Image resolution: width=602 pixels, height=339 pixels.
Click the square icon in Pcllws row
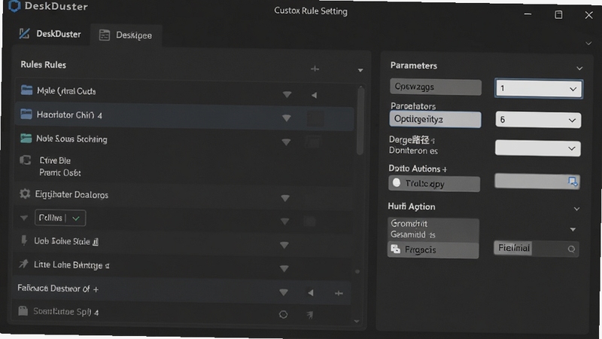tap(310, 221)
